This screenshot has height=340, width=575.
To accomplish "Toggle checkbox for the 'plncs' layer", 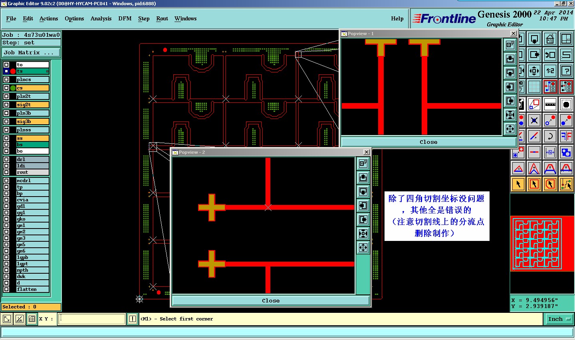I will [x=6, y=80].
